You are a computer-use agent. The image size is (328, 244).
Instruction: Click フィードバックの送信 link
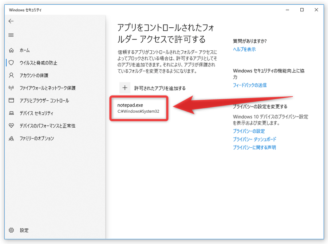[250, 85]
